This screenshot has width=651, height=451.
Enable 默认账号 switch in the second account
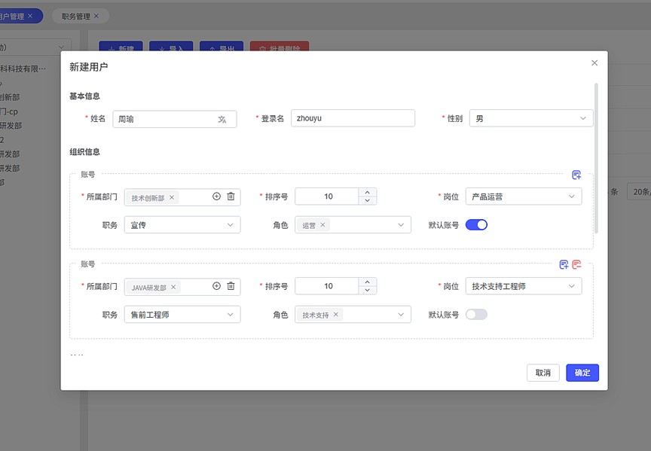476,314
